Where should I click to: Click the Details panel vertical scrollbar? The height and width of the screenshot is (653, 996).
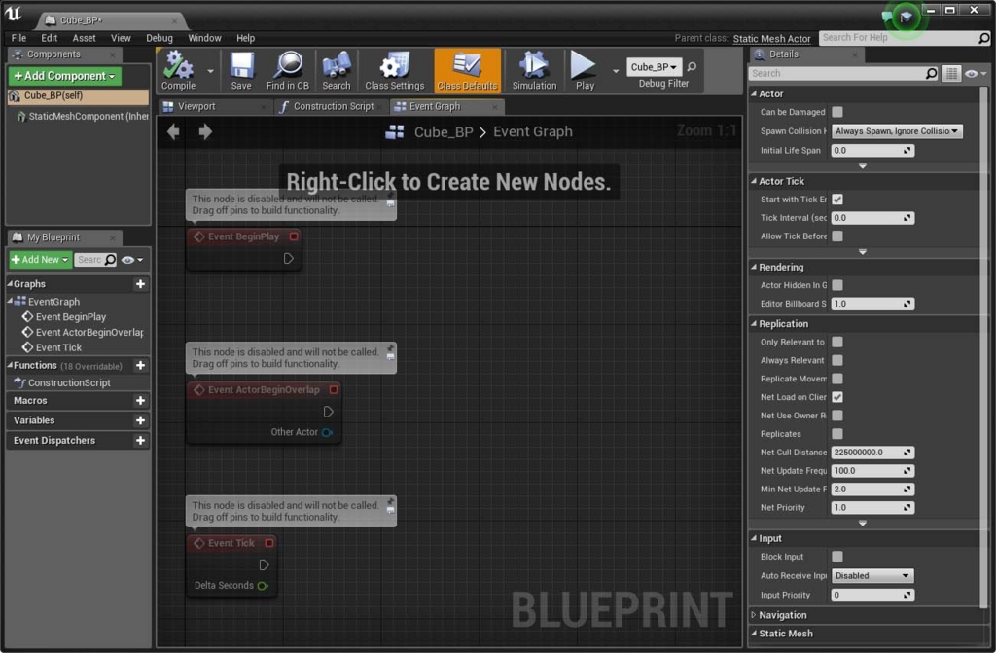point(984,346)
